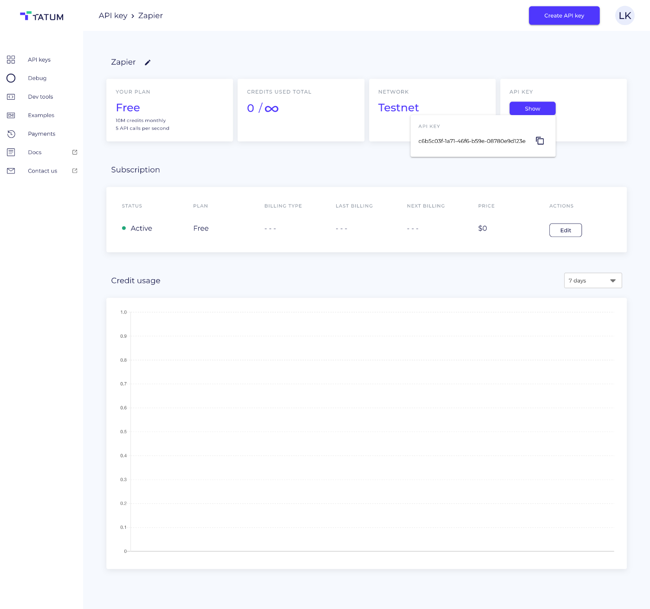Click the Active status cell

tap(137, 228)
